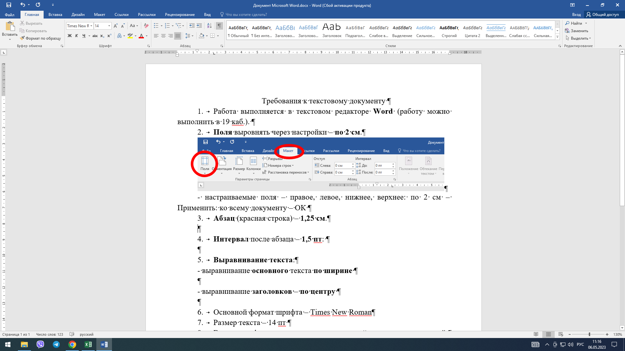Screen dimensions: 625x351
Task: Redo the last action
Action: pyautogui.click(x=38, y=5)
